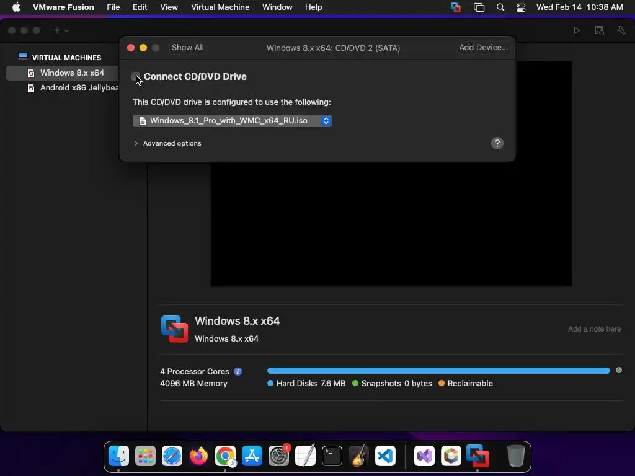Open the Apple menu
The height and width of the screenshot is (476, 635).
(x=16, y=7)
